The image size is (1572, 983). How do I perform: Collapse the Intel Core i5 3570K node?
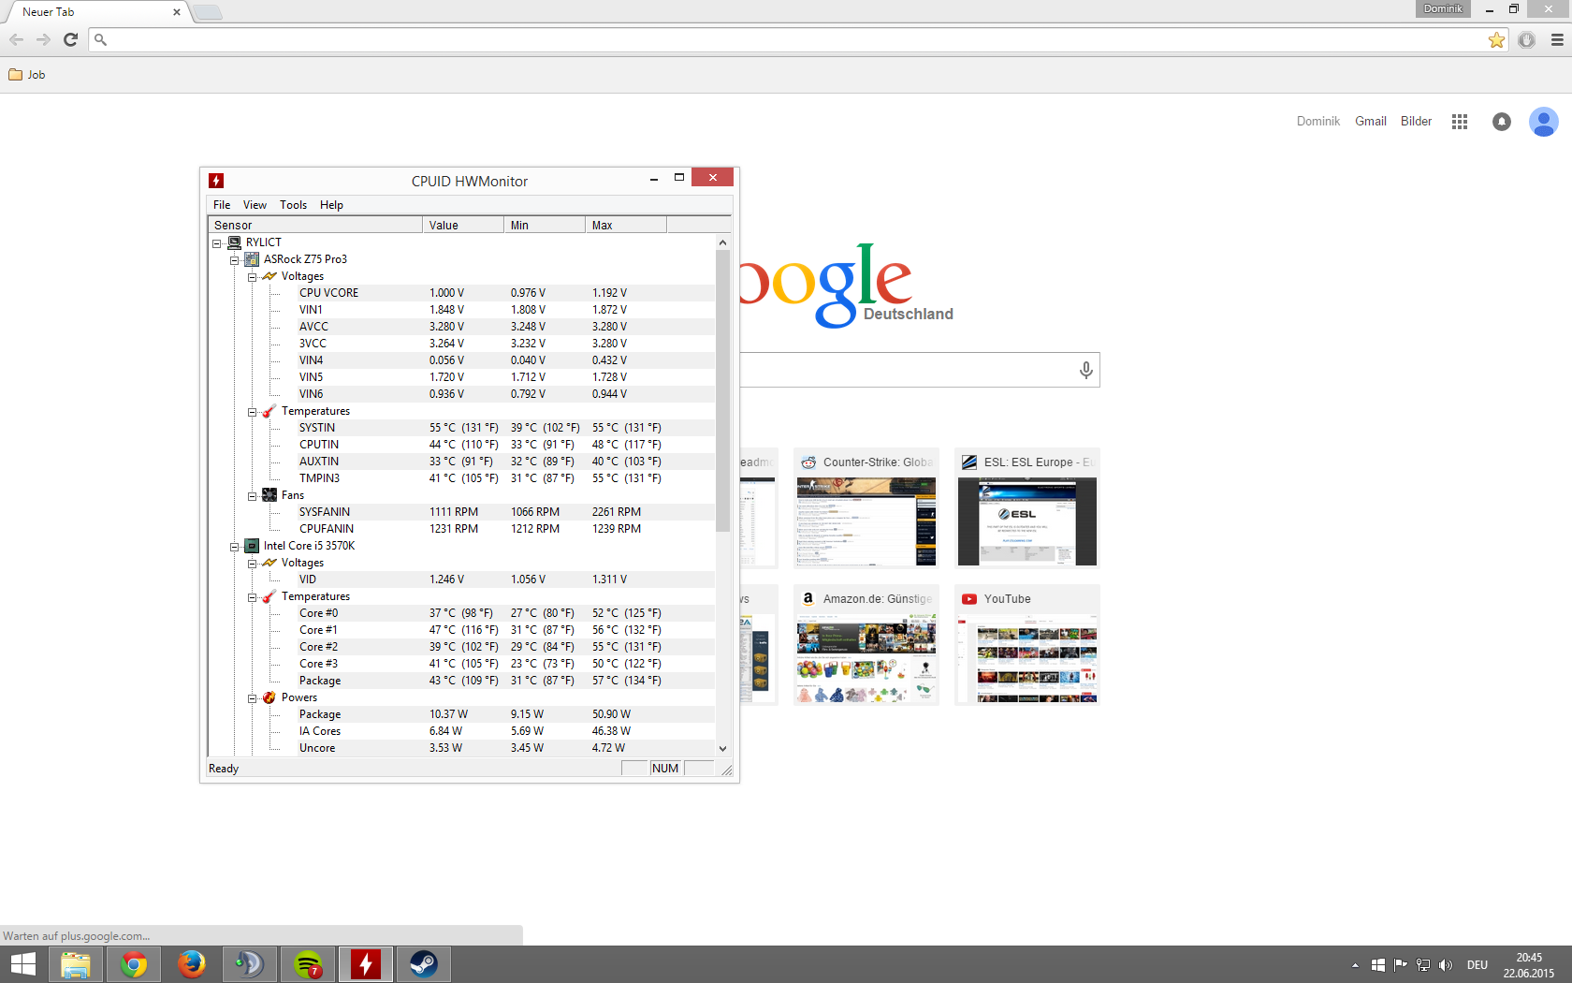pyautogui.click(x=235, y=547)
